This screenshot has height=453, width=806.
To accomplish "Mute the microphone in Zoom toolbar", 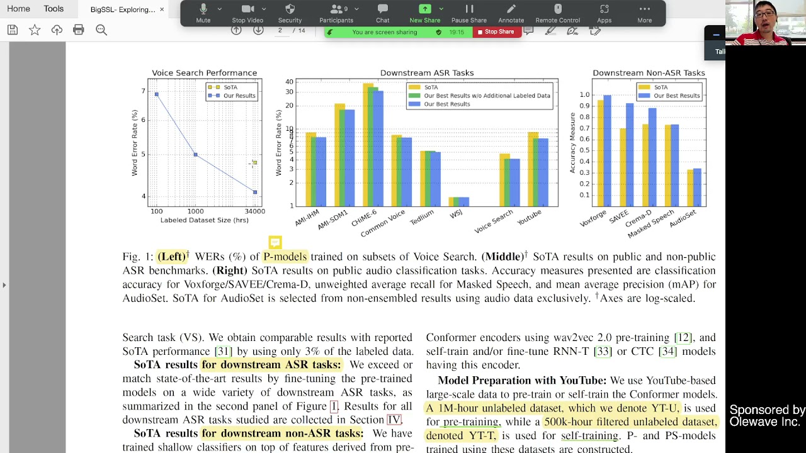I will coord(203,13).
